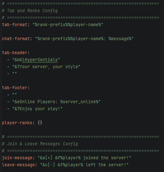The width and height of the screenshot is (164, 172).
Task: Click the tab-format key
Action: [x=15, y=25]
